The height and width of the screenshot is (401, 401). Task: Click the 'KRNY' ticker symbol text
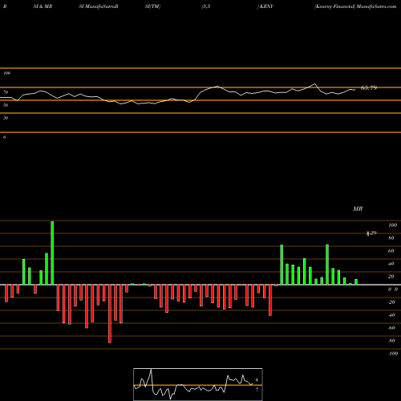coord(266,6)
